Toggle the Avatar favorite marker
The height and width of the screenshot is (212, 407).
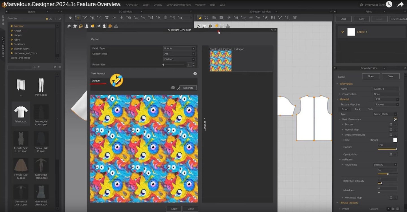[x=12, y=30]
